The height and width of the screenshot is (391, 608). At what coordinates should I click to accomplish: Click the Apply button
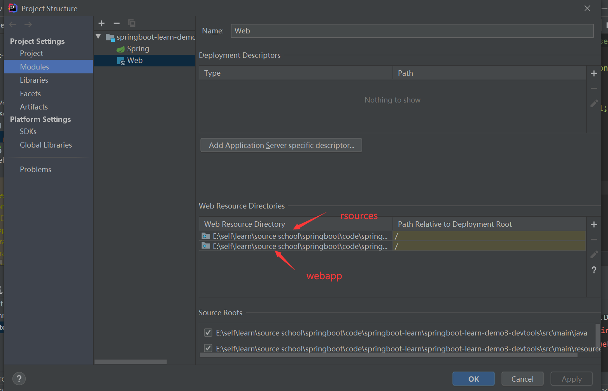tap(571, 379)
